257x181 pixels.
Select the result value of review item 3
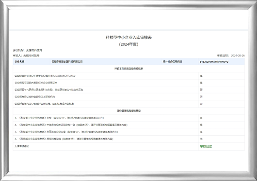click(201, 132)
